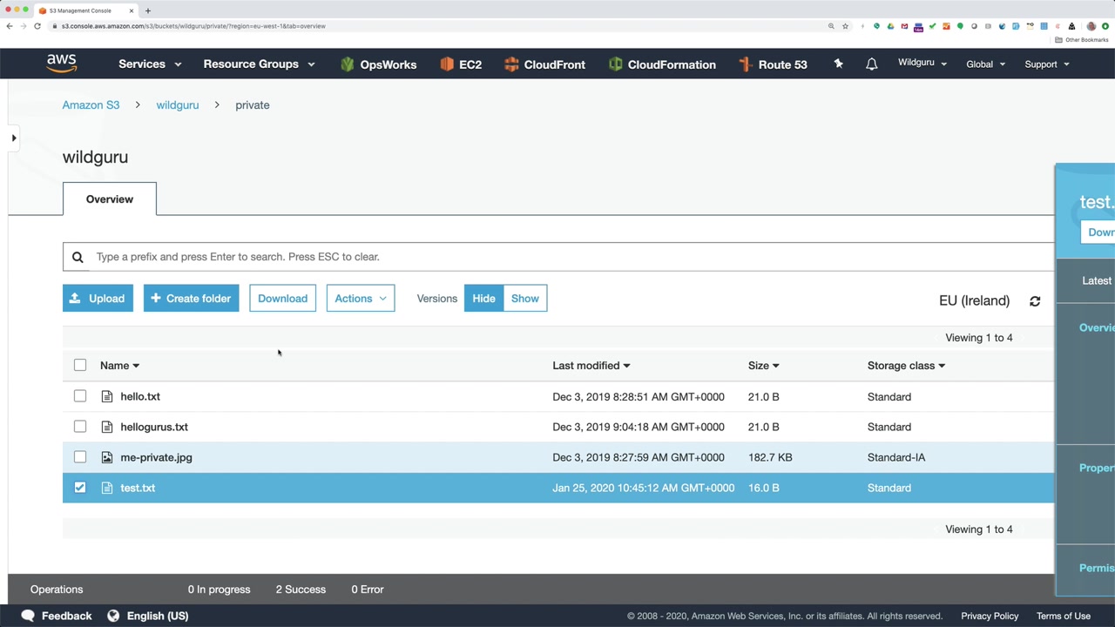Click the pin shortcuts icon
Image resolution: width=1115 pixels, height=627 pixels.
[838, 64]
